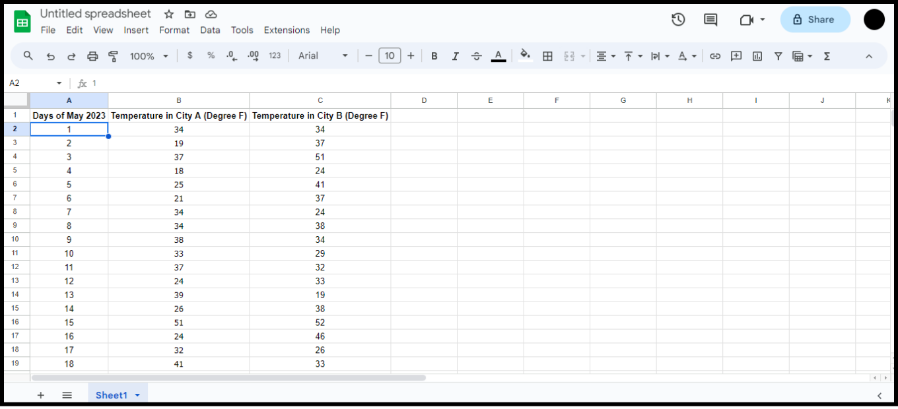This screenshot has width=898, height=409.
Task: Open the borders menu
Action: click(x=547, y=56)
